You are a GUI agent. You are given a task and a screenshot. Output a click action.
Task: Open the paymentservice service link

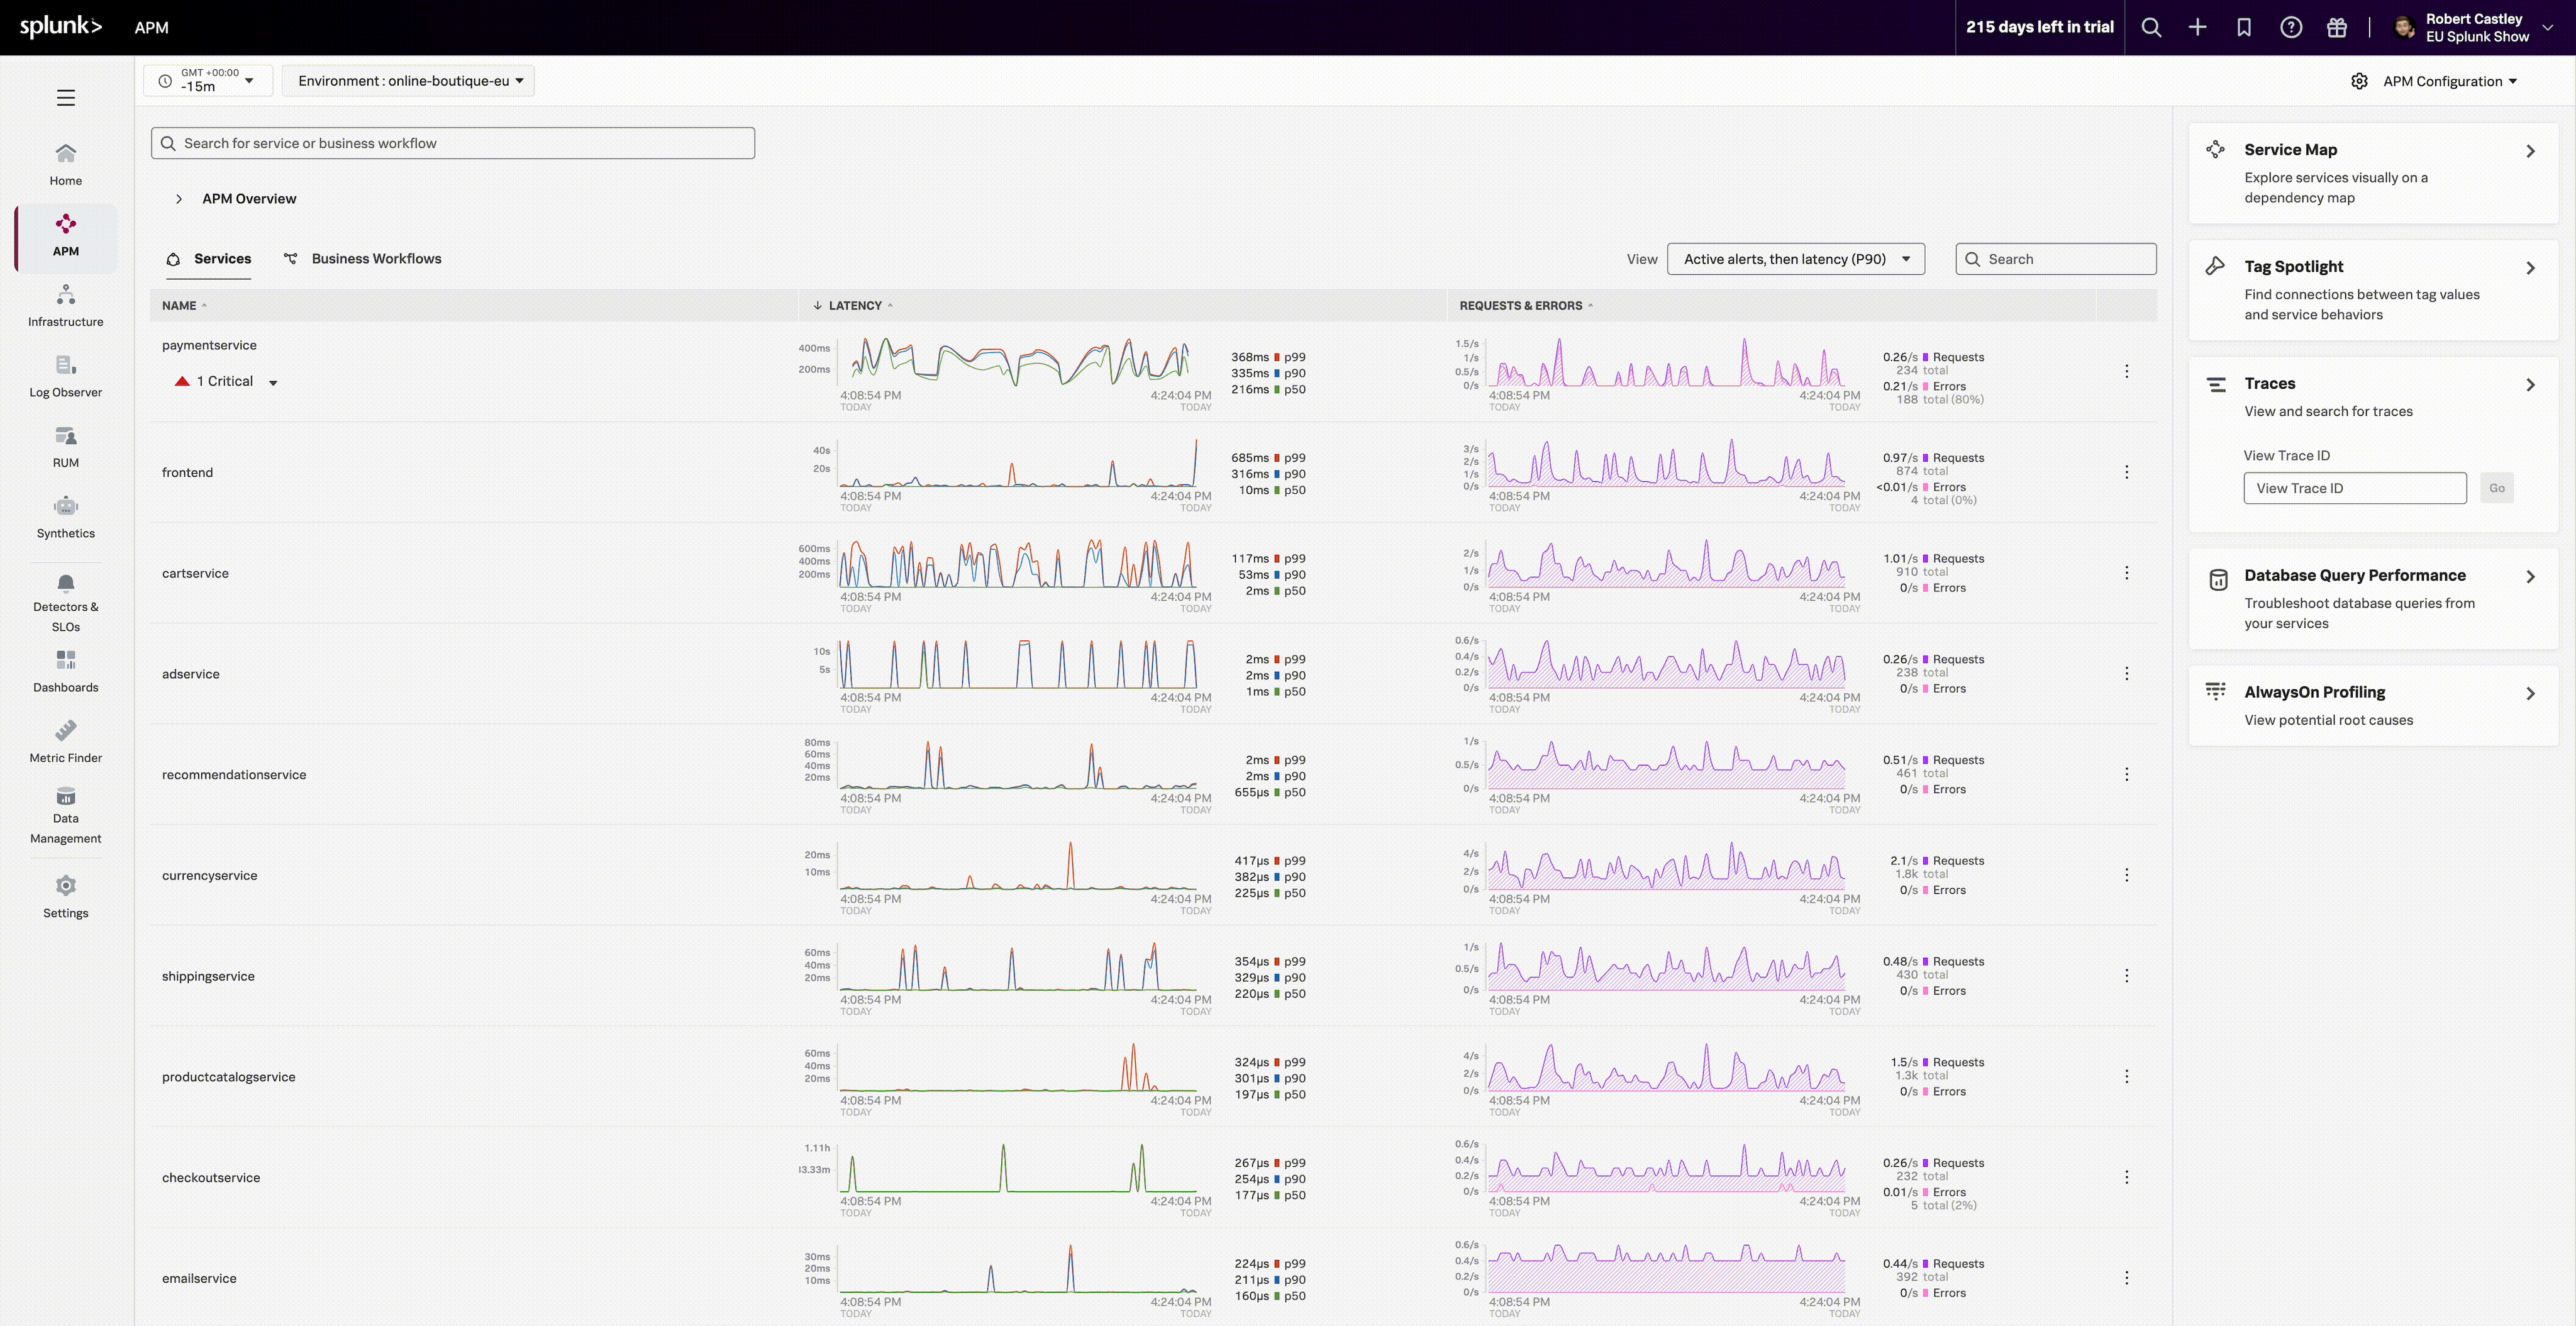pos(209,345)
